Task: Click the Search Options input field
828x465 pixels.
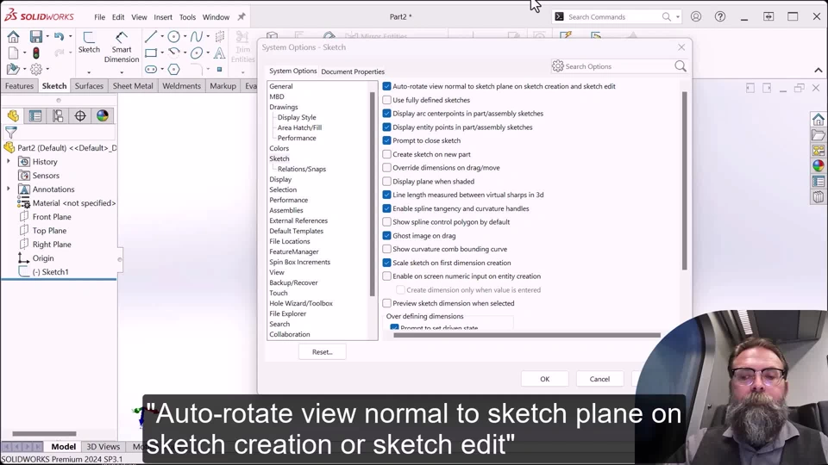Action: pyautogui.click(x=618, y=66)
